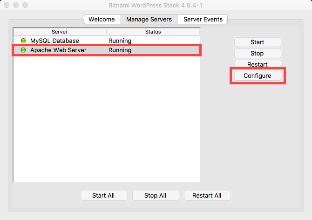Select the Apache Web Server row

click(x=107, y=50)
